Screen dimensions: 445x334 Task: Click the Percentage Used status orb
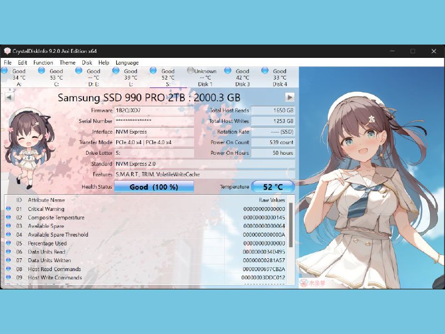[x=8, y=243]
